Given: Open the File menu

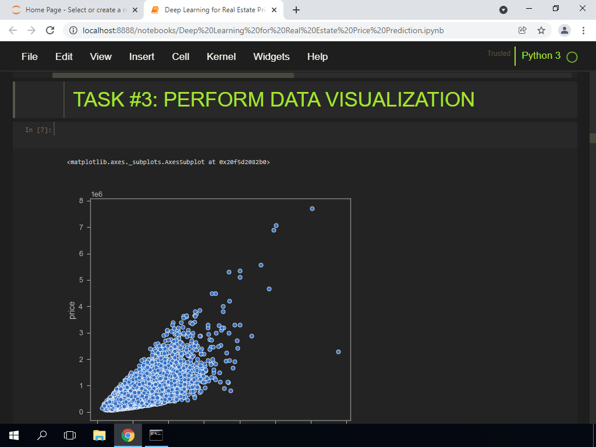Looking at the screenshot, I should [x=30, y=56].
